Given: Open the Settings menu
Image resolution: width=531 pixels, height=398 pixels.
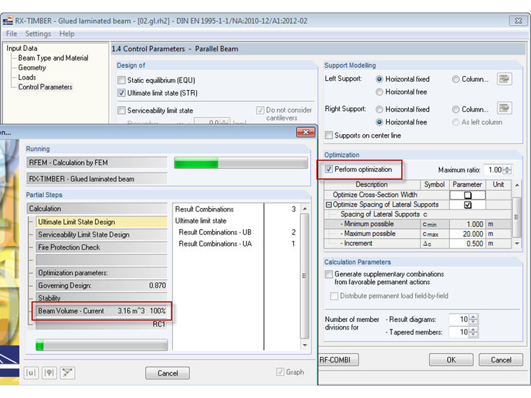Looking at the screenshot, I should tap(38, 34).
